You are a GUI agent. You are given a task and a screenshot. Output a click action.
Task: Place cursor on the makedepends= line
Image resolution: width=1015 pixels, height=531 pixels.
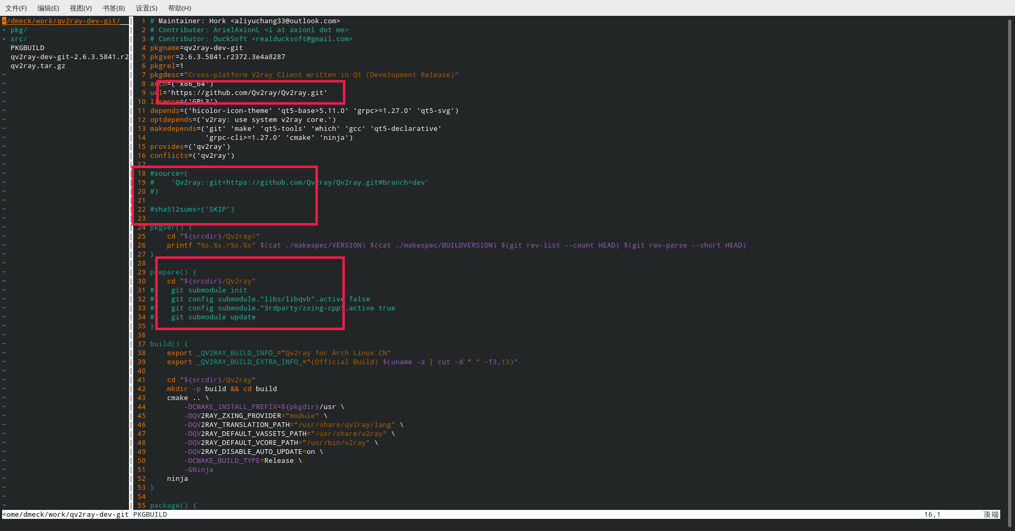[x=296, y=129]
